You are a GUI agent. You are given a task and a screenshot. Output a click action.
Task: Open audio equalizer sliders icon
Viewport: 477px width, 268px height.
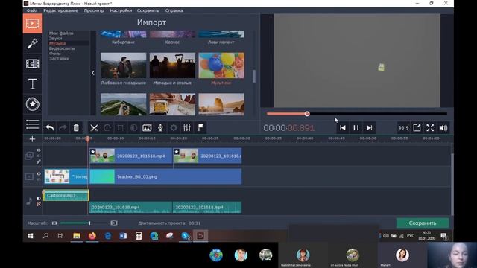coord(187,127)
